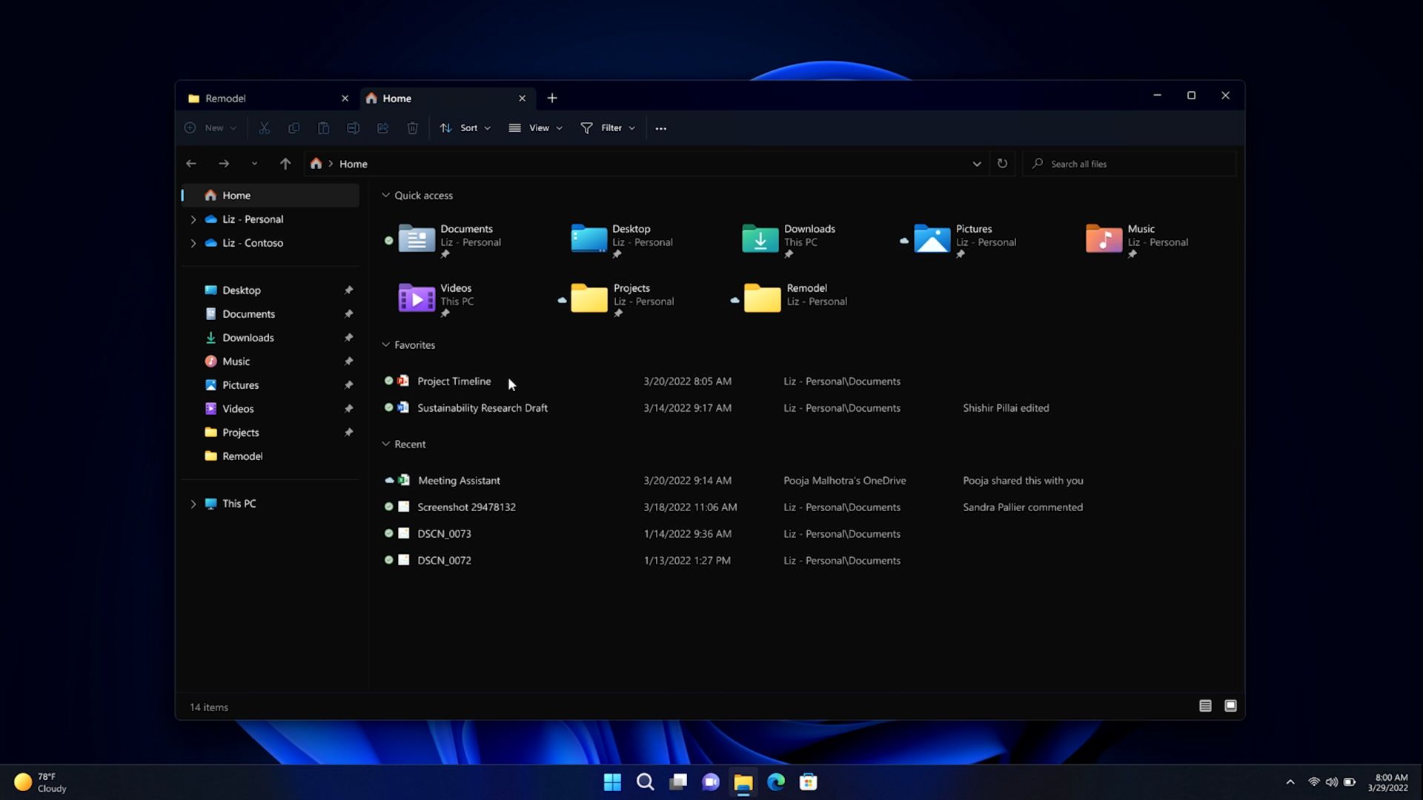Switch to Details view layout icon

1205,705
